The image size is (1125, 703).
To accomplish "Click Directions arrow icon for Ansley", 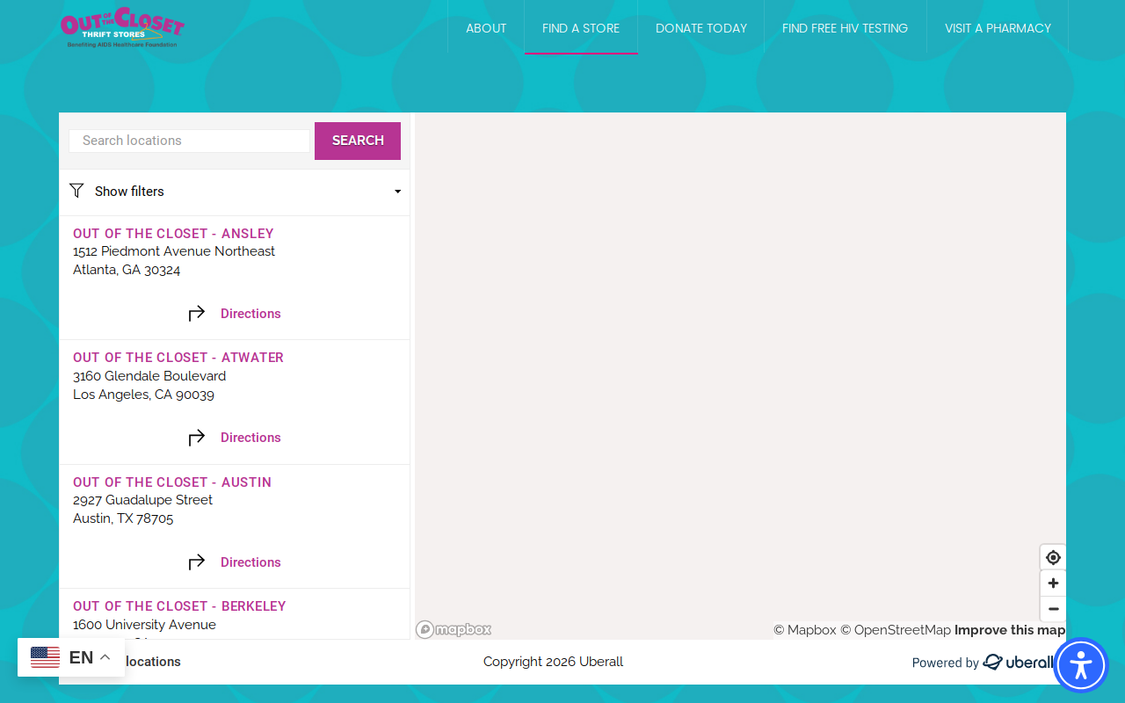I will [x=197, y=313].
